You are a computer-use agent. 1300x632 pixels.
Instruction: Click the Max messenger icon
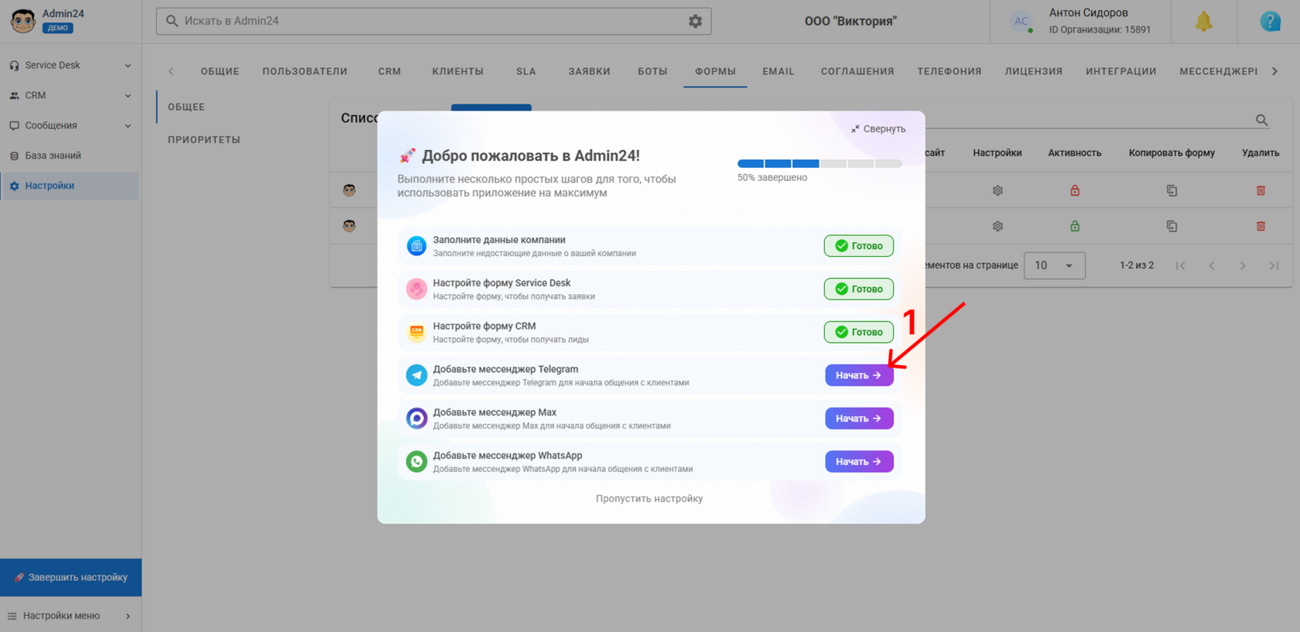(416, 418)
